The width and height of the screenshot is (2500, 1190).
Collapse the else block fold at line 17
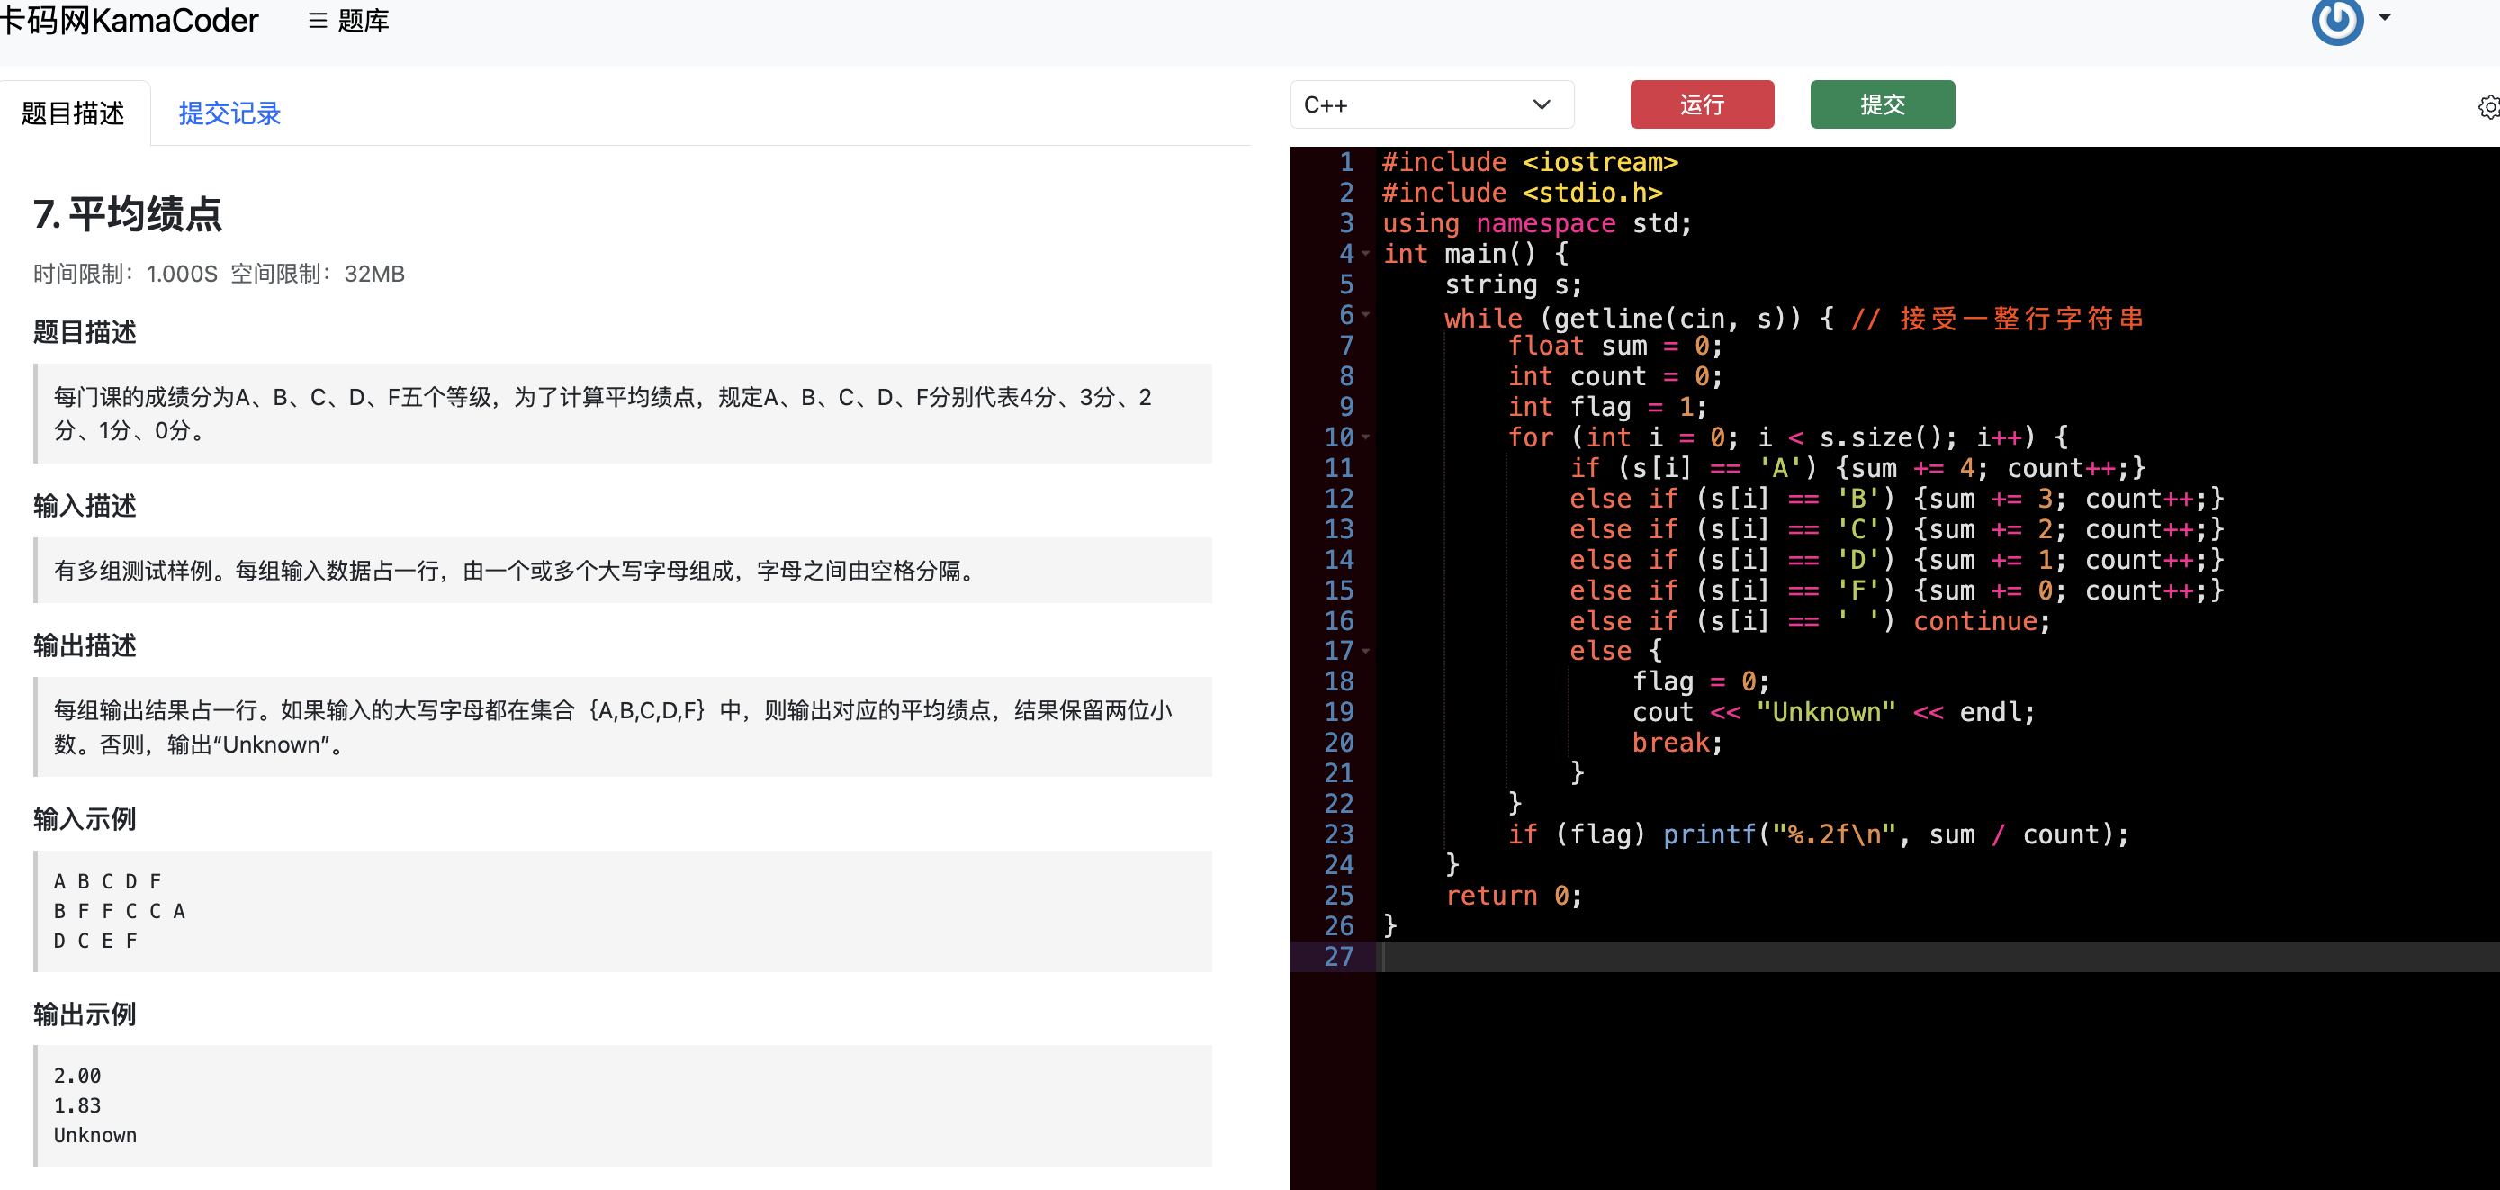1365,652
